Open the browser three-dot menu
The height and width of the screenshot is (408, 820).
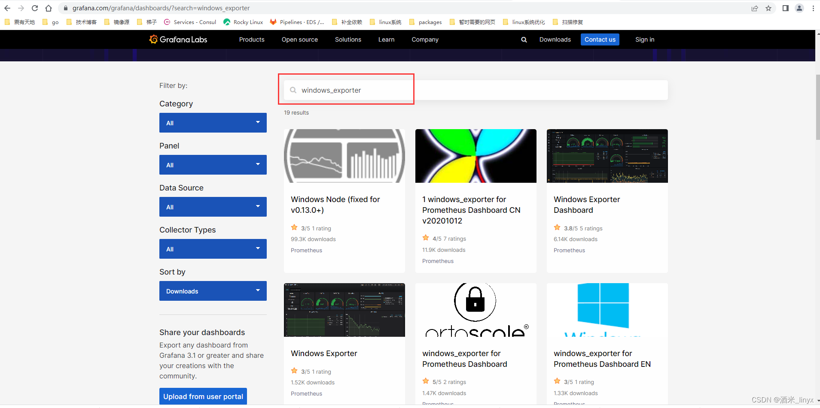pyautogui.click(x=813, y=8)
